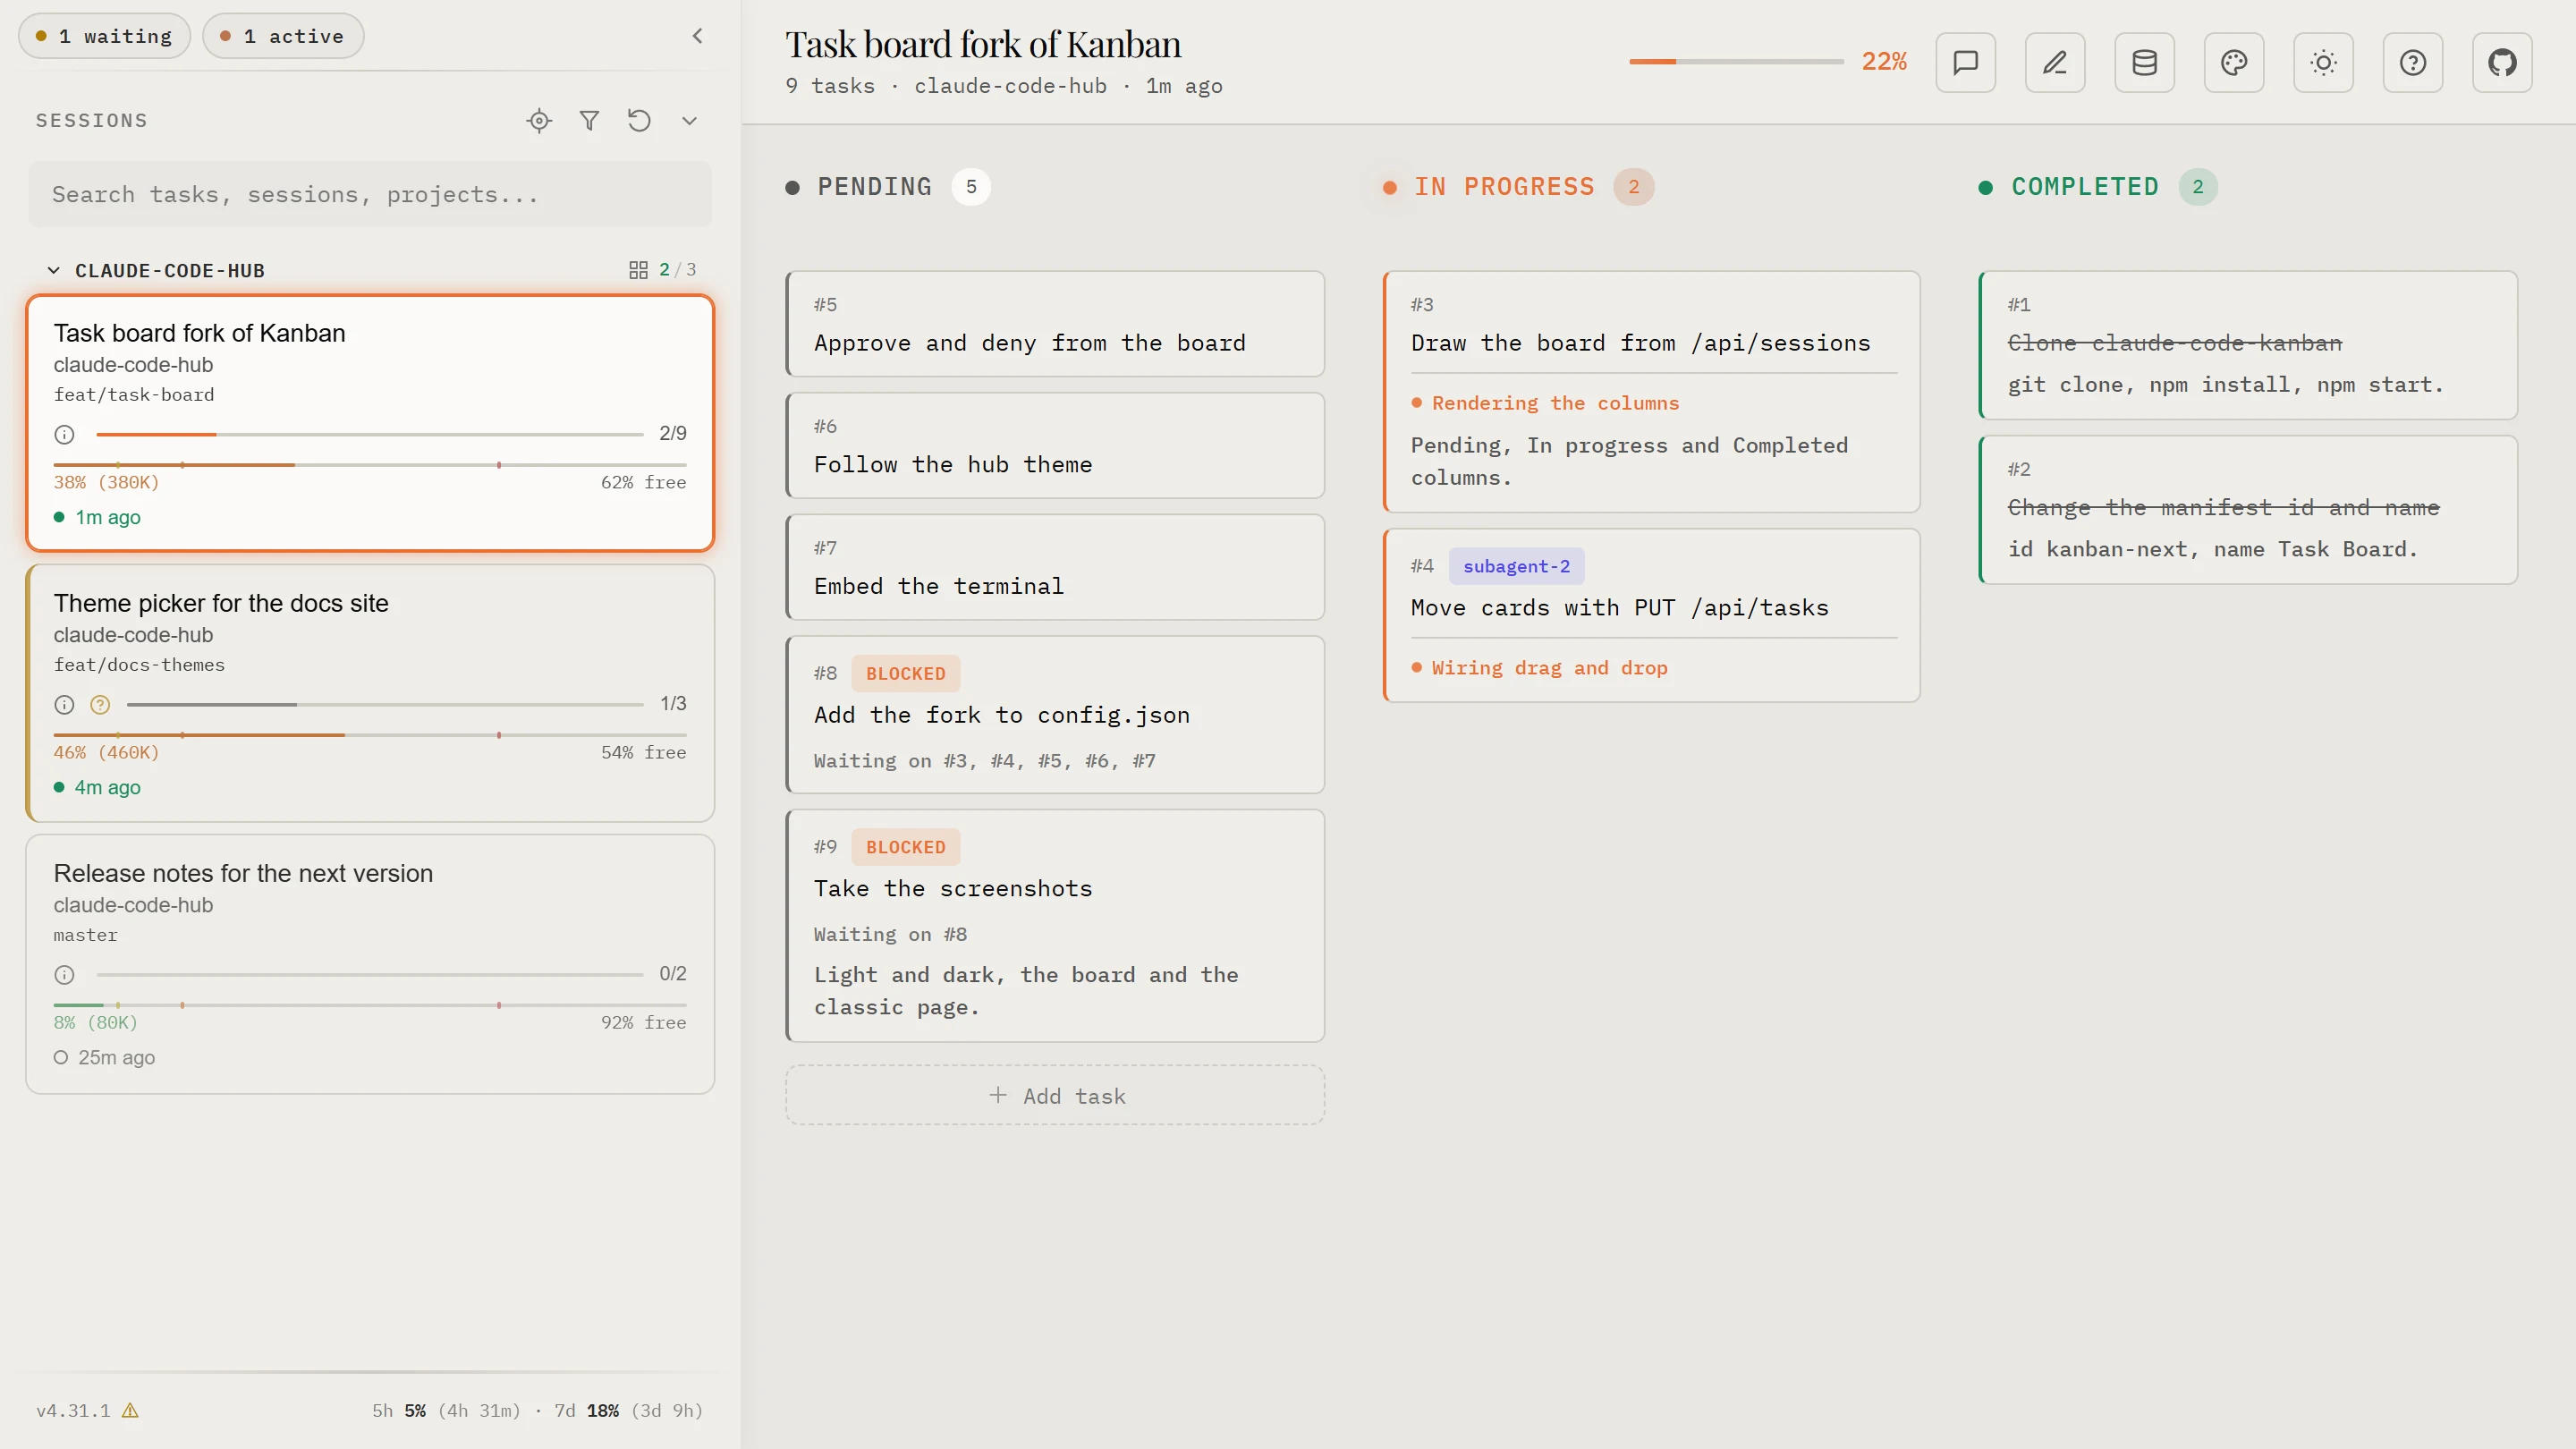The height and width of the screenshot is (1449, 2576).
Task: Expand the Sessions options chevron
Action: 689,120
